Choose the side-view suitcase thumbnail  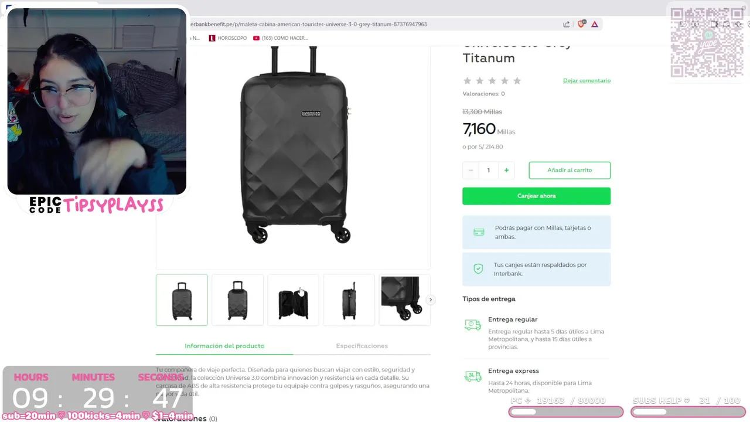(349, 300)
